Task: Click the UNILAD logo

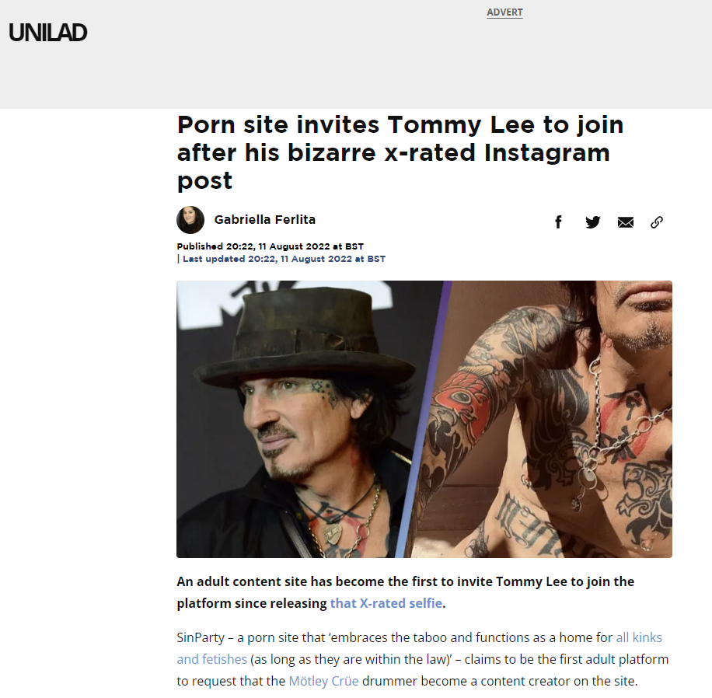Action: pyautogui.click(x=47, y=33)
